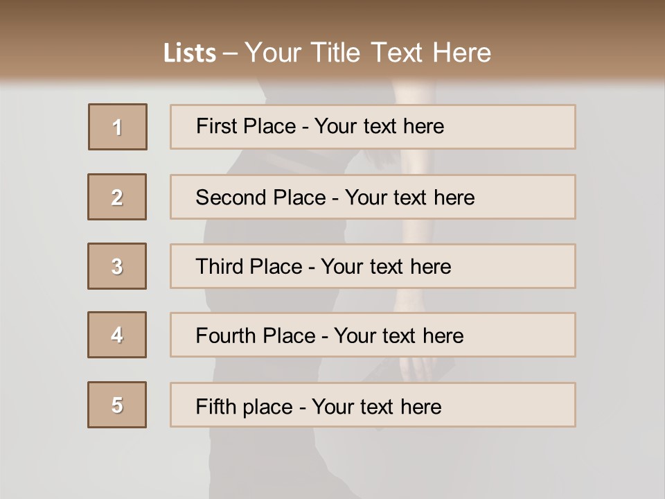The image size is (665, 499).
Task: Click "Your text here" in Fifth place bar
Action: pyautogui.click(x=376, y=406)
